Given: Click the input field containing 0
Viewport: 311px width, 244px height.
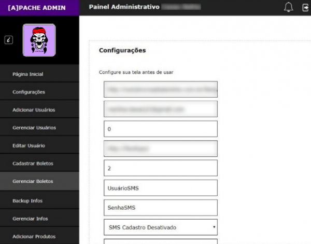Looking at the screenshot, I should coord(160,129).
